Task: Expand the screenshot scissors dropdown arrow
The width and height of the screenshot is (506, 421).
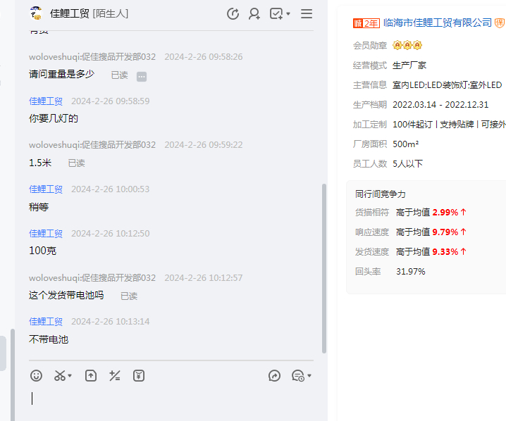Action: pos(70,377)
